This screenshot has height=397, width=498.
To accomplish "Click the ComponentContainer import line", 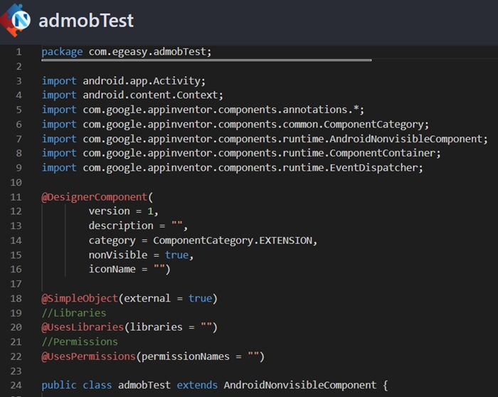I will [241, 153].
